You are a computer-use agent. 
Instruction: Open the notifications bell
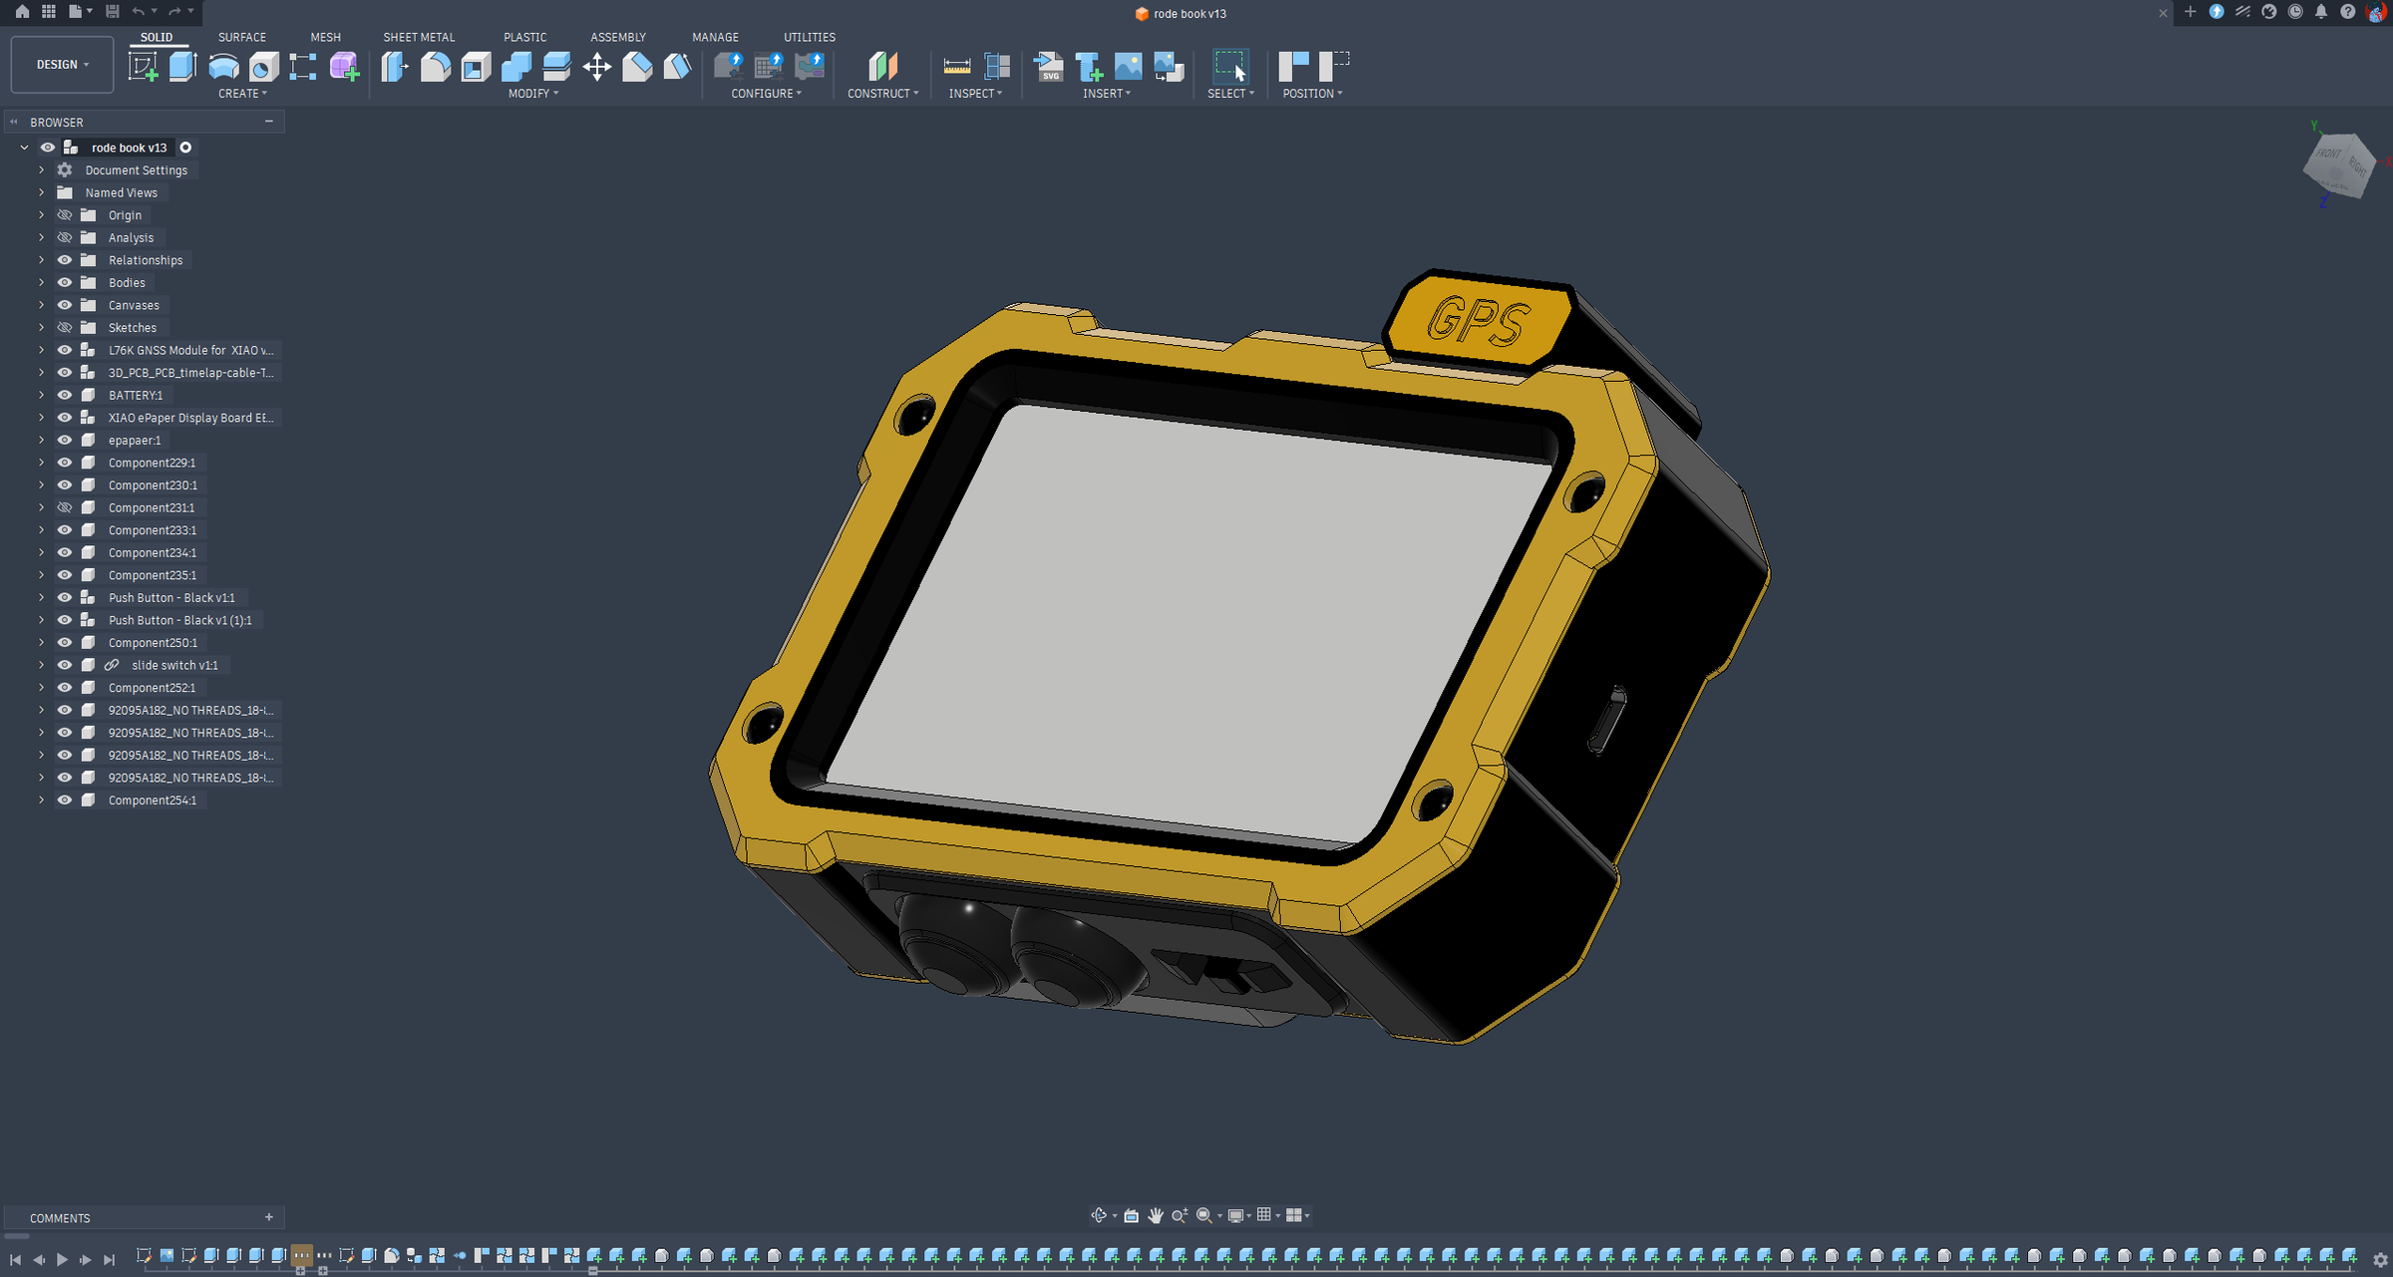point(2321,12)
